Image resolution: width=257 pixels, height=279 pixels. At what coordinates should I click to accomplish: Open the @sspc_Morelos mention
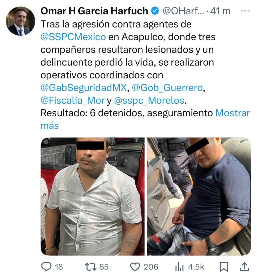(x=149, y=101)
